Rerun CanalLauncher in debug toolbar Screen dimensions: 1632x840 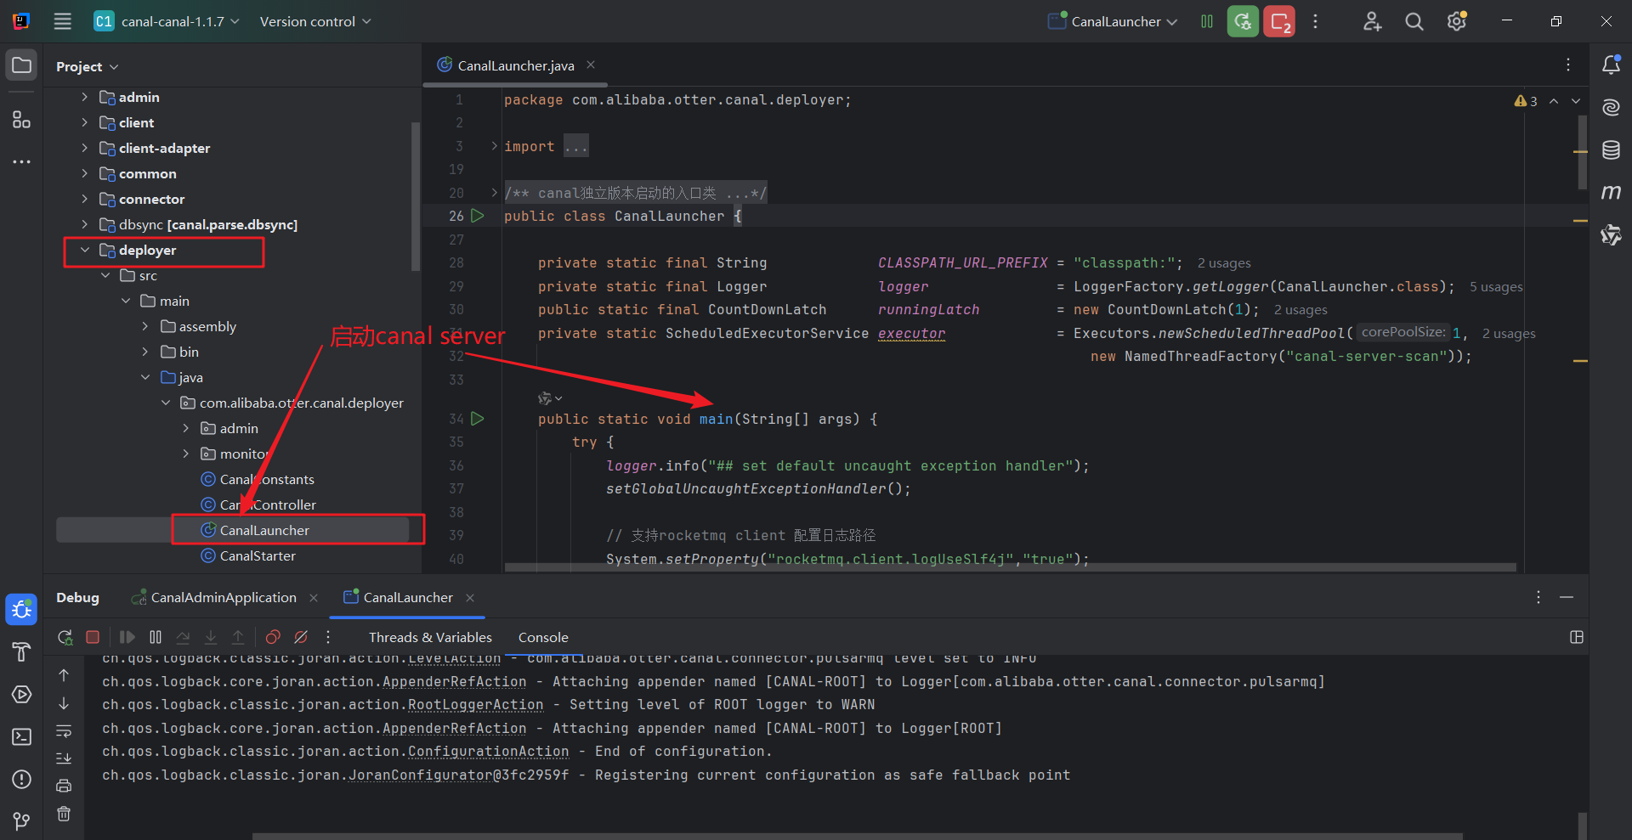[x=65, y=637]
